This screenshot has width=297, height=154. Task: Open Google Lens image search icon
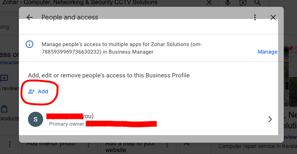click(x=243, y=3)
